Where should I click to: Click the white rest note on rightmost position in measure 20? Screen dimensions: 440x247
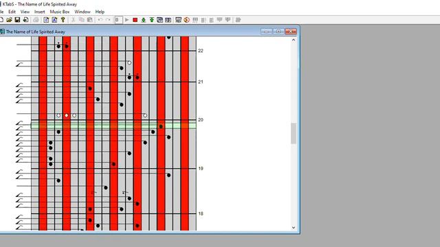tap(145, 115)
